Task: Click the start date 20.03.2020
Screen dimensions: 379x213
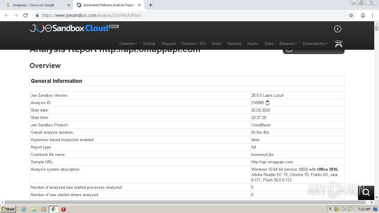Action: [261, 110]
